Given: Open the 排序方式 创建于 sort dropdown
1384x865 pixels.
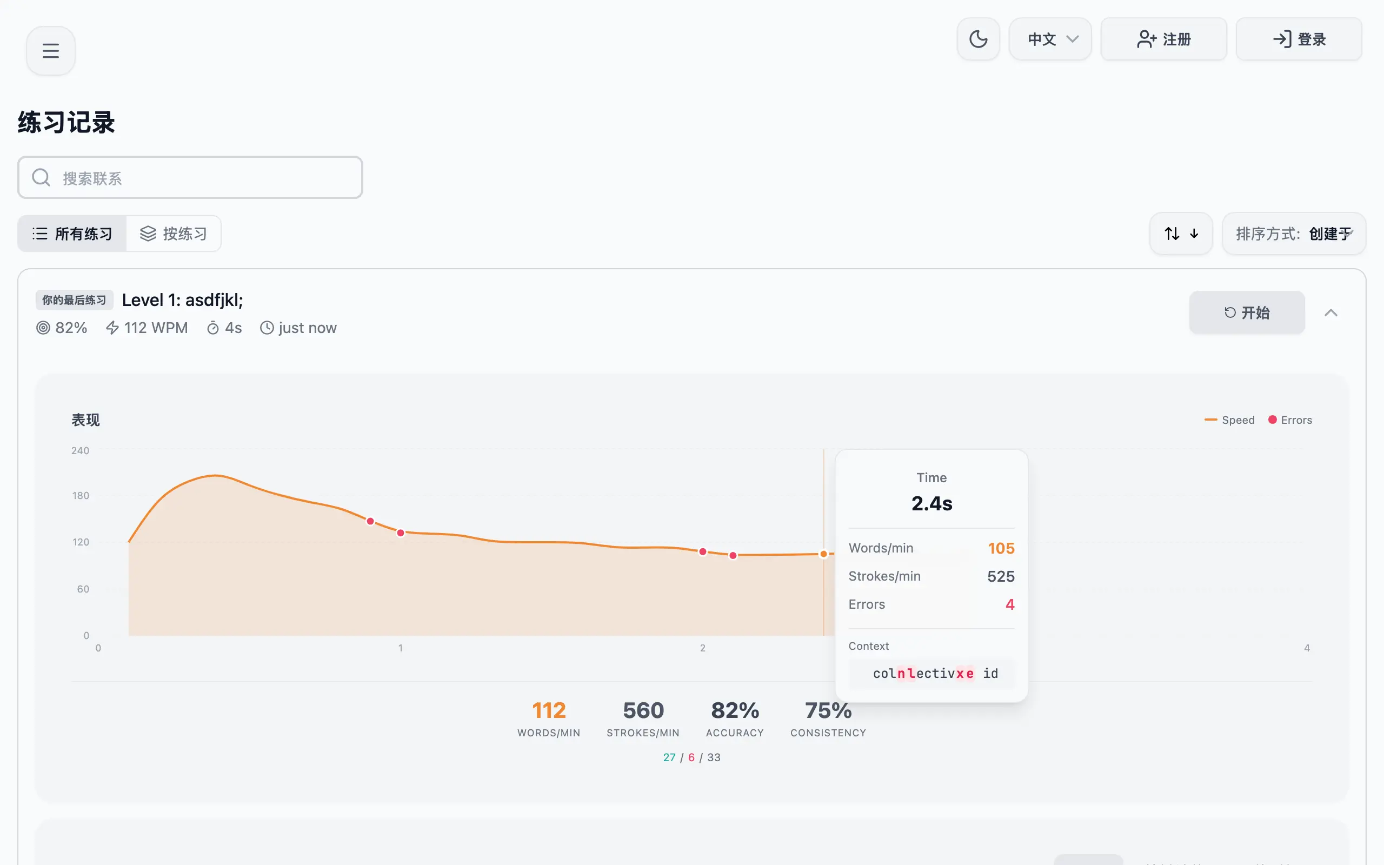Looking at the screenshot, I should (1294, 234).
